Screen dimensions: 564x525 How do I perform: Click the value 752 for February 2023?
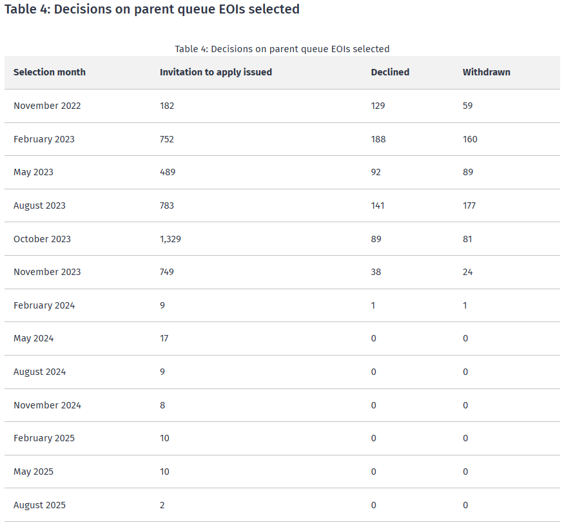click(x=167, y=139)
